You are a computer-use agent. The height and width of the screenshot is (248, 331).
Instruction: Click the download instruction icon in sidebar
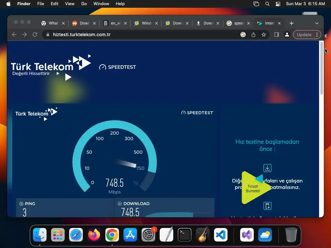click(x=267, y=168)
